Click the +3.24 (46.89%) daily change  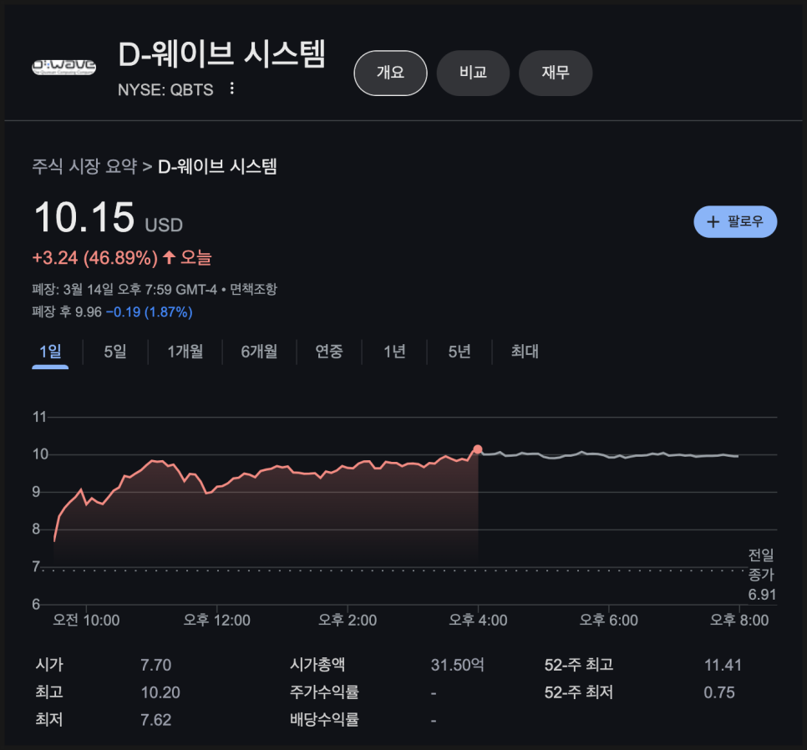(x=95, y=258)
